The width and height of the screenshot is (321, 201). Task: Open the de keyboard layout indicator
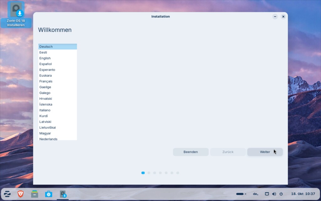(255, 194)
